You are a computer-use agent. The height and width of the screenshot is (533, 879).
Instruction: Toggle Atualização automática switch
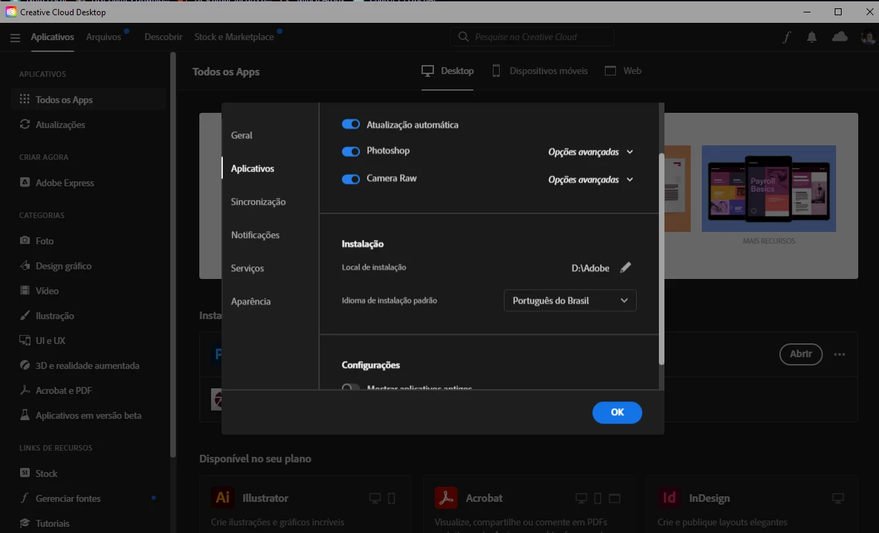pos(351,125)
